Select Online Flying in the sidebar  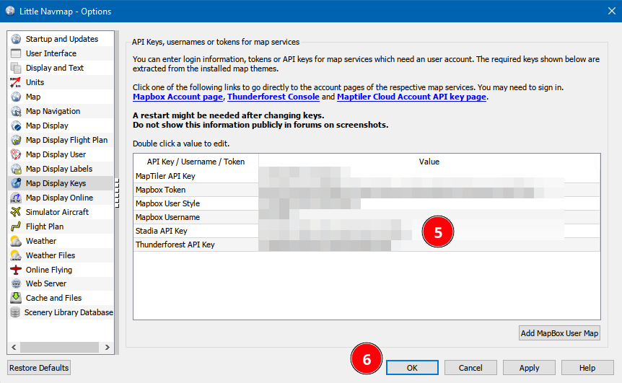click(49, 270)
